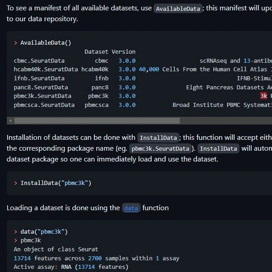Click the prompt arrow before InstallData
This screenshot has width=272, height=272.
pyautogui.click(x=16, y=183)
